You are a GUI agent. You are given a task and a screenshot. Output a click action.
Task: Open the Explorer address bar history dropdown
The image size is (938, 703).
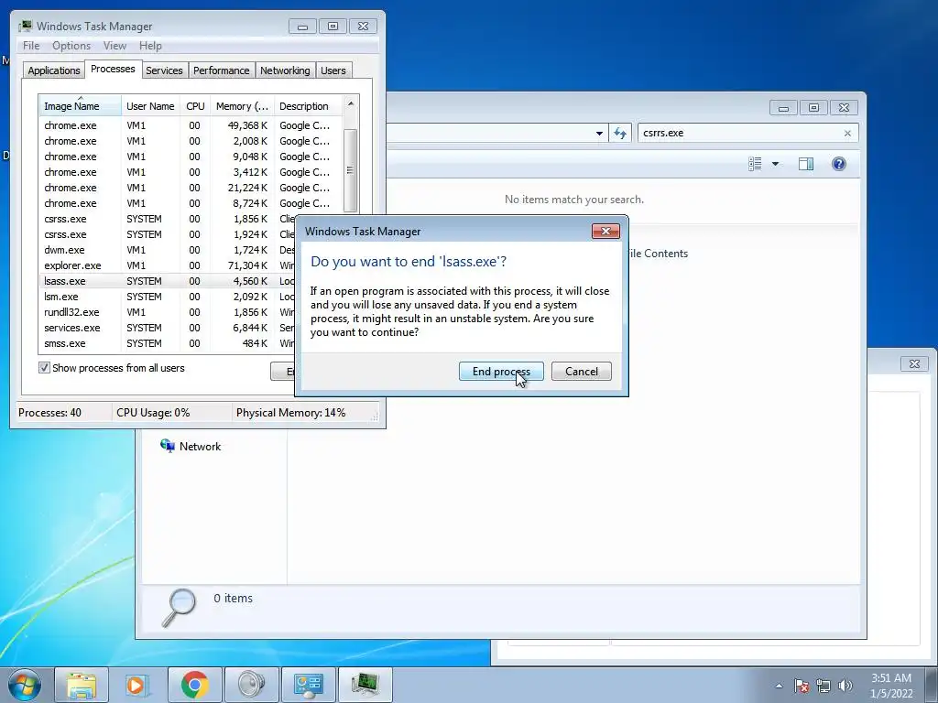[599, 134]
